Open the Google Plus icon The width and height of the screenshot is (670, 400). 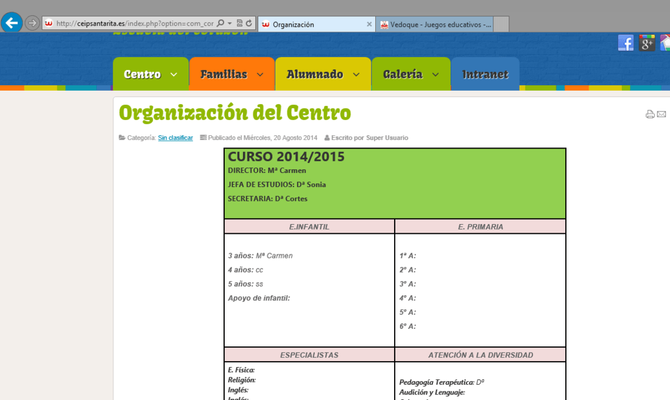(646, 43)
